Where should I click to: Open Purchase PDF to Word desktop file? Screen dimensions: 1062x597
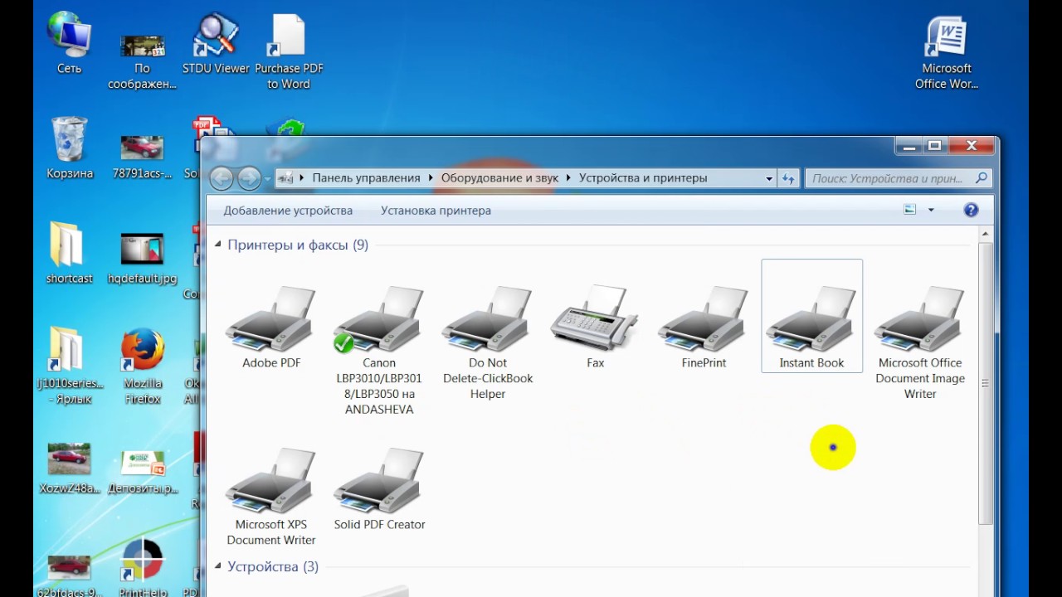(289, 51)
